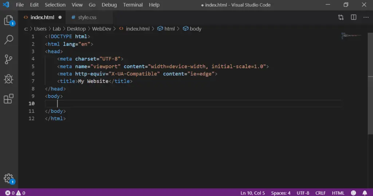Open the Go menu
373x196 pixels.
pyautogui.click(x=92, y=5)
